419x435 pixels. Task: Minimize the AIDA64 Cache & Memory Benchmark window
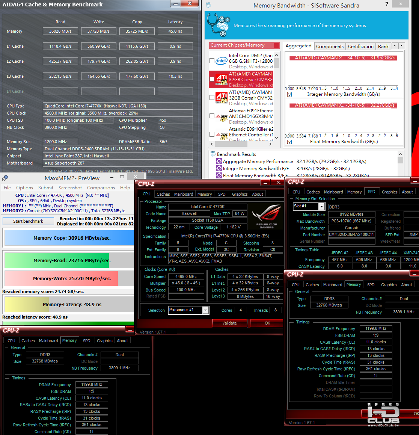tap(176, 4)
